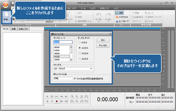This screenshot has height=111, width=176.
Task: Apply the 反転 invert effect
Action: (x=136, y=13)
